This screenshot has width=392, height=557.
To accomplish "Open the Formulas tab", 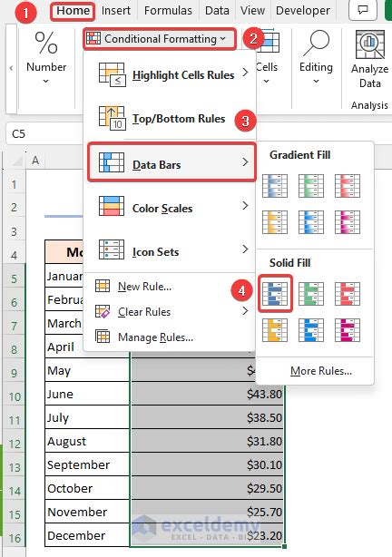I will [168, 11].
